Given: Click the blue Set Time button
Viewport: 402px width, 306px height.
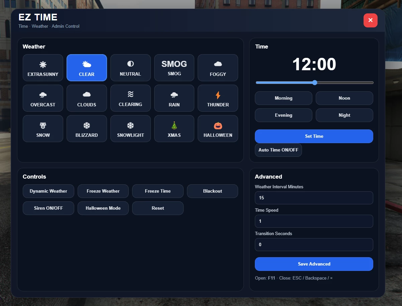Looking at the screenshot, I should [x=314, y=136].
